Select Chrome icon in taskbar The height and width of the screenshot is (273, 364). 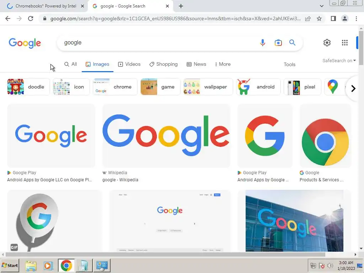pos(66,266)
